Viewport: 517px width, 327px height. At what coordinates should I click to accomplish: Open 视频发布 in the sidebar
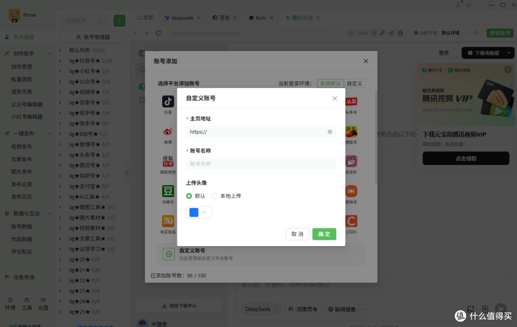click(22, 147)
